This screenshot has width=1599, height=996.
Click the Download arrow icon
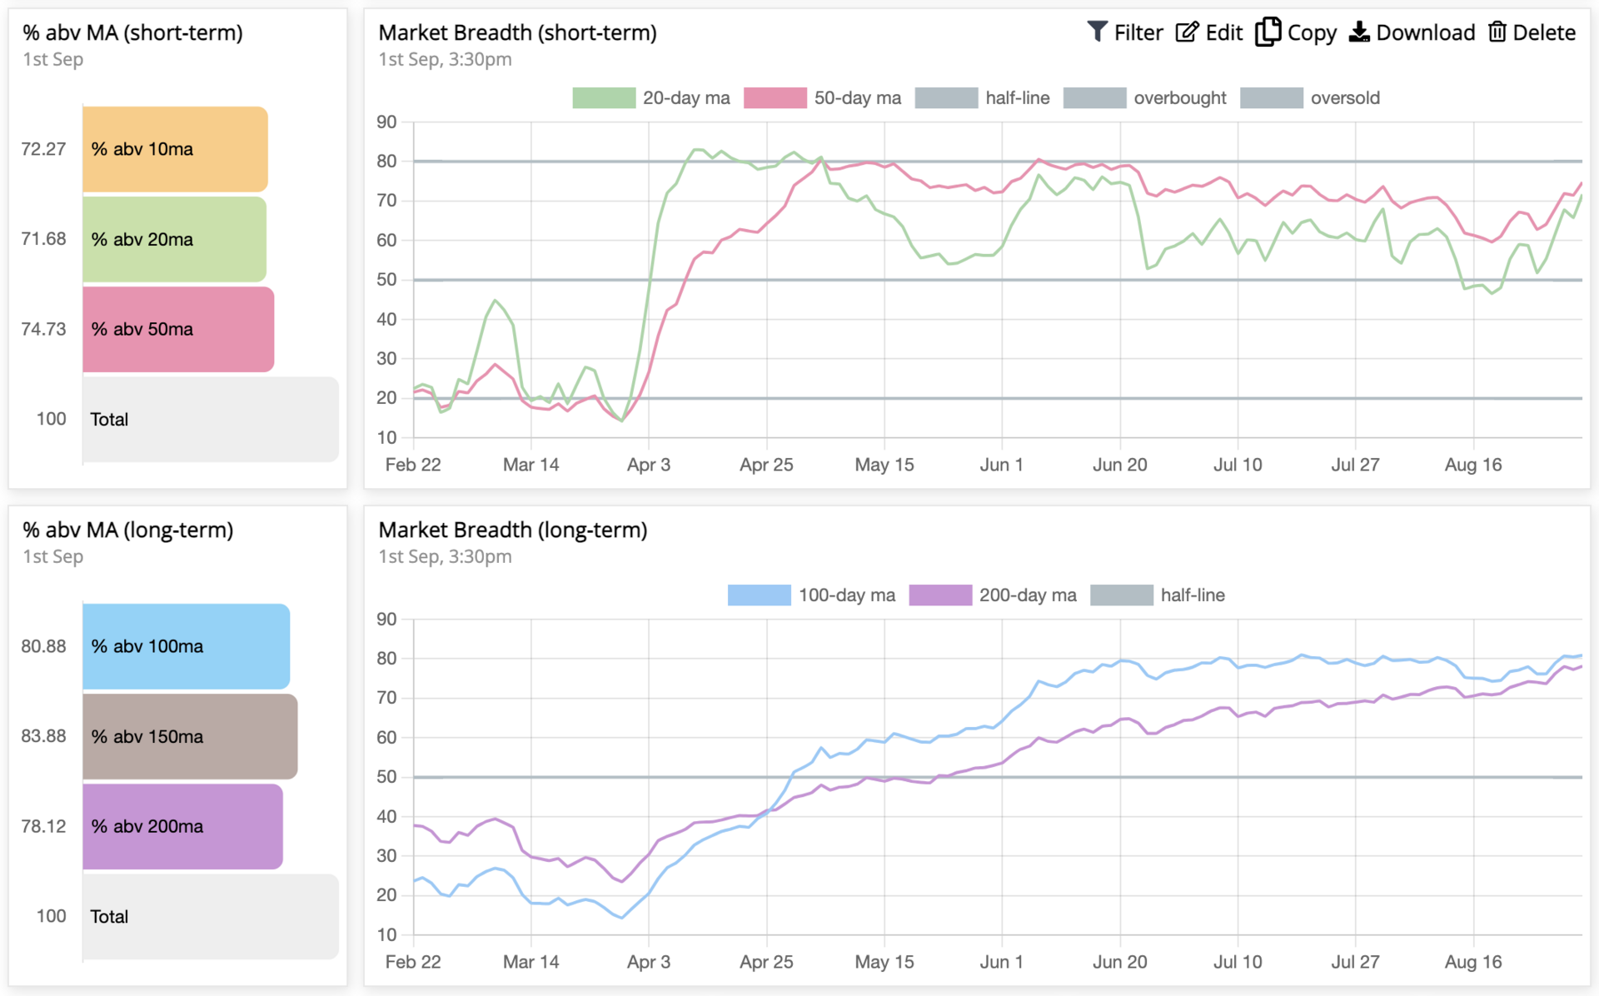click(1358, 32)
